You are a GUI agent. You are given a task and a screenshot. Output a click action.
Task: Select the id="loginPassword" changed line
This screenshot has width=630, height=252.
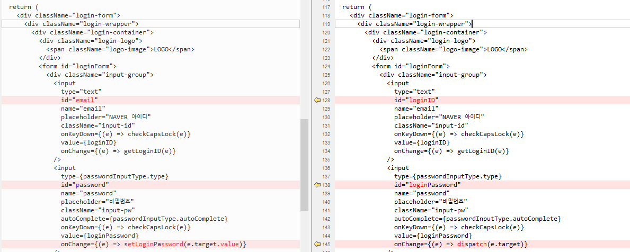[x=482, y=185]
